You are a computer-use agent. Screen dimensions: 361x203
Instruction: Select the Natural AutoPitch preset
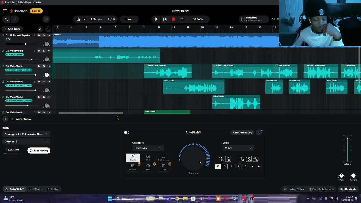pyautogui.click(x=133, y=167)
